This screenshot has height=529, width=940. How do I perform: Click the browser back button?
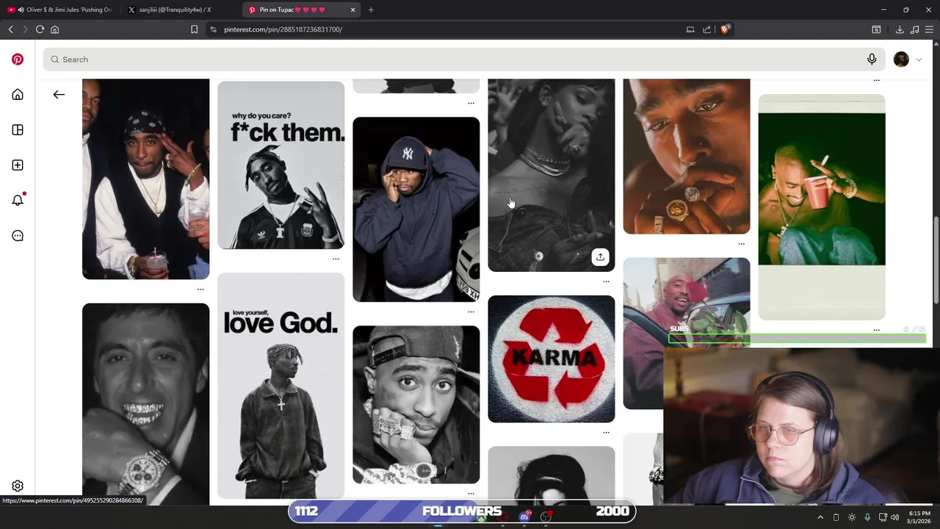tap(11, 29)
